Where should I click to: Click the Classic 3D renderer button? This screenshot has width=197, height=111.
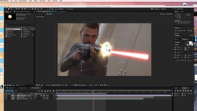[169, 14]
